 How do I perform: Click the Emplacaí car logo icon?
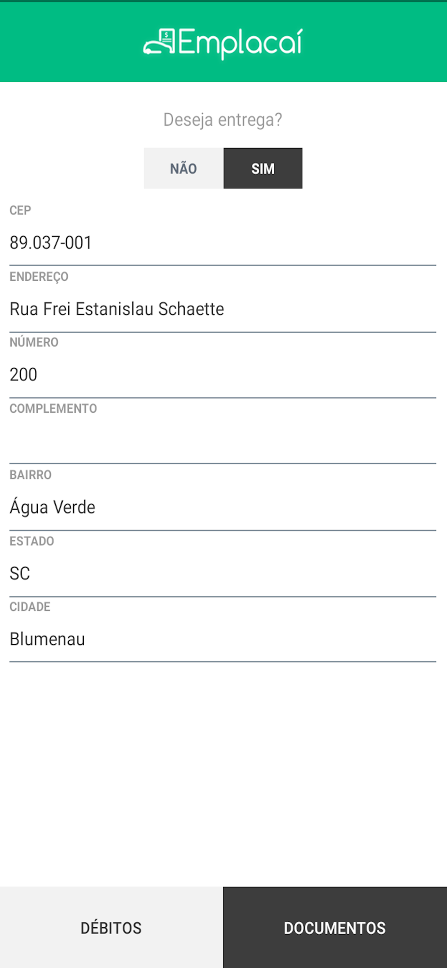(159, 42)
